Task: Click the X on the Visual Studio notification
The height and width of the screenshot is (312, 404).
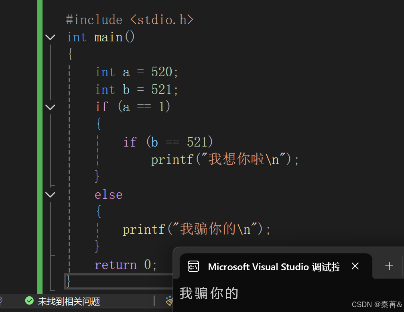Action: [x=355, y=266]
